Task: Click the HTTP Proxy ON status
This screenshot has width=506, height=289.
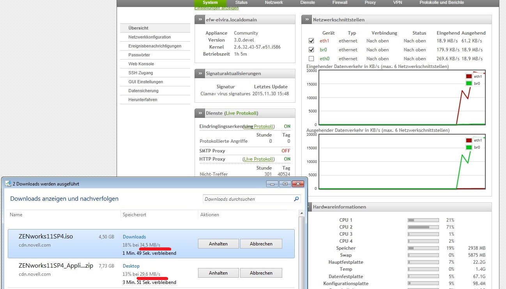Action: coord(287,159)
